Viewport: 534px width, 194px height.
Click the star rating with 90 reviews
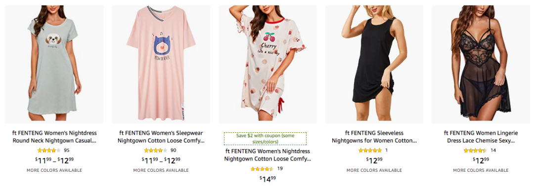[x=156, y=150]
